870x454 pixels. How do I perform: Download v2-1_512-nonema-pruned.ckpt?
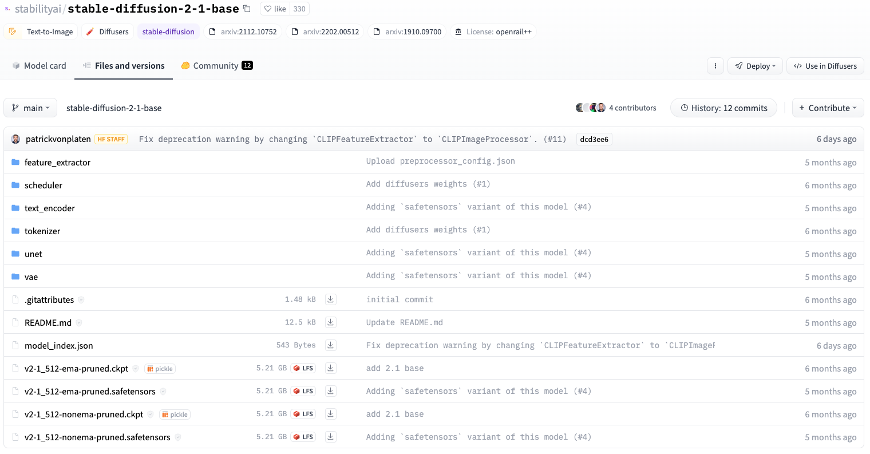(x=330, y=413)
